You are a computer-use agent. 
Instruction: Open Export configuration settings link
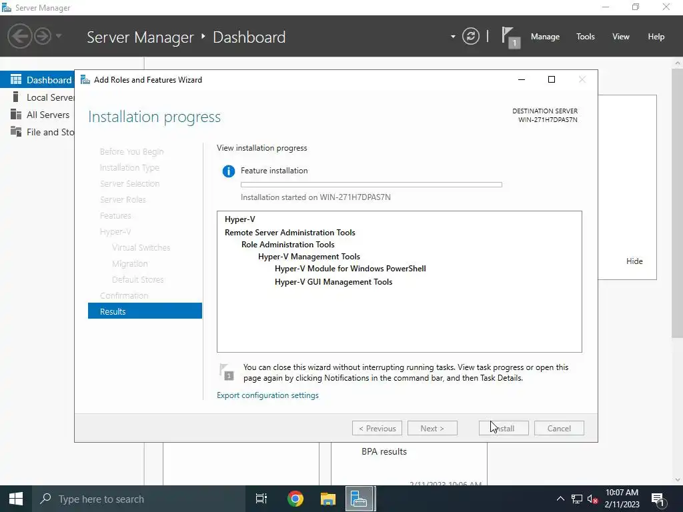[x=267, y=395]
